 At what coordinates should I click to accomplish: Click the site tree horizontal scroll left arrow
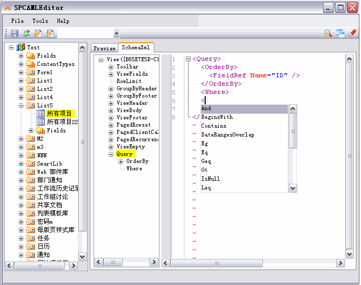9,266
